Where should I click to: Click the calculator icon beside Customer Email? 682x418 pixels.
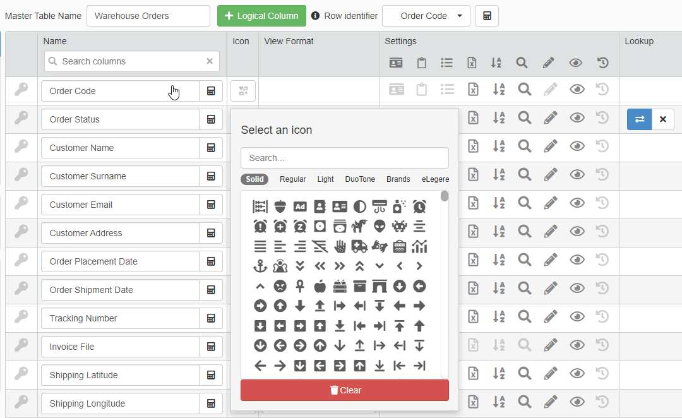pyautogui.click(x=211, y=205)
